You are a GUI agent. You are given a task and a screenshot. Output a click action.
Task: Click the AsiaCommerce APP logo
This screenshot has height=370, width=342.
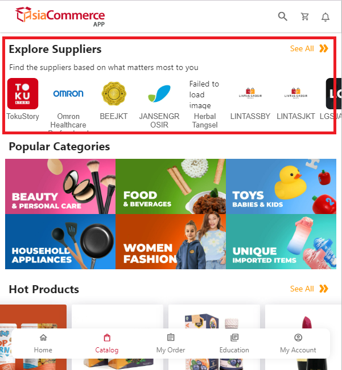[x=60, y=17]
